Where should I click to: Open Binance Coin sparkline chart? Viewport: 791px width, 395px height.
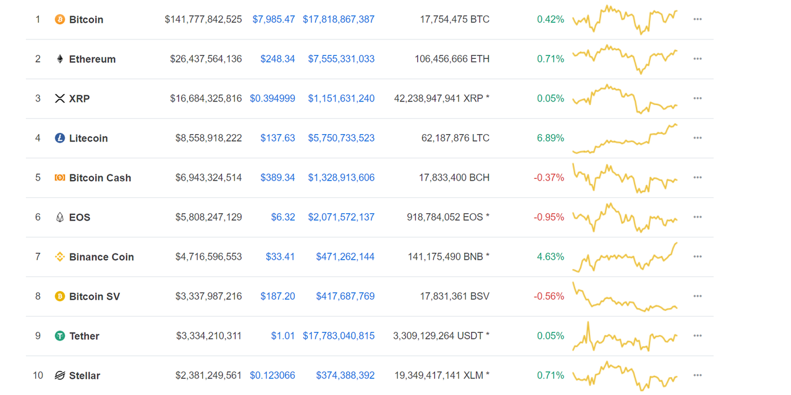(625, 257)
